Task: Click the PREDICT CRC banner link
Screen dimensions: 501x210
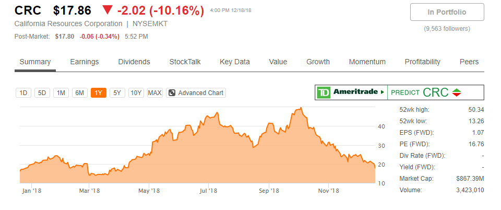Action: coord(435,92)
